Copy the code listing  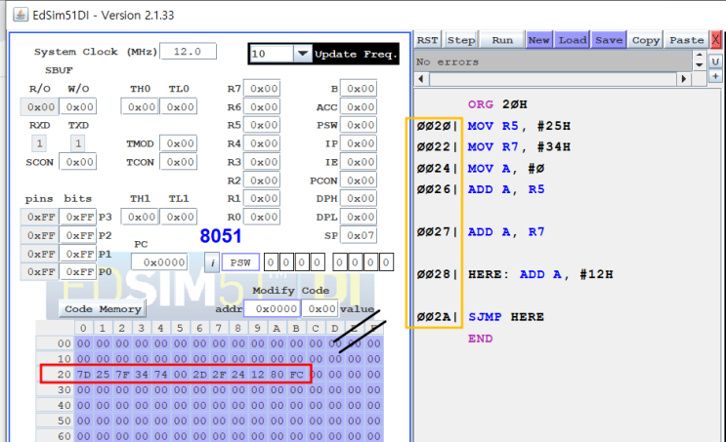(x=646, y=40)
